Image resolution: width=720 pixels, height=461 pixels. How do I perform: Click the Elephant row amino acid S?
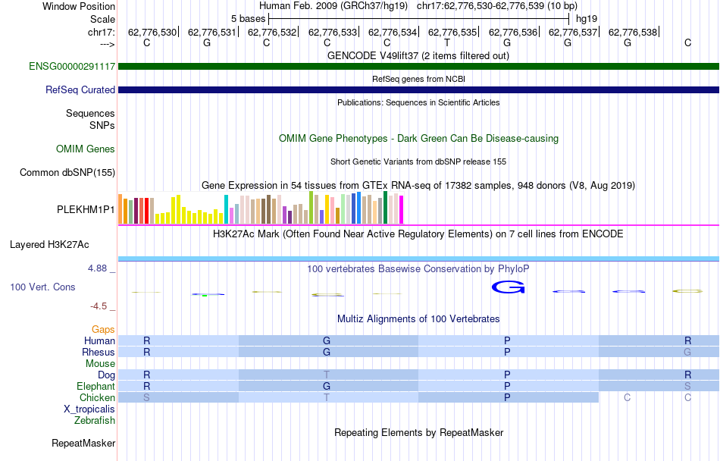pos(687,387)
